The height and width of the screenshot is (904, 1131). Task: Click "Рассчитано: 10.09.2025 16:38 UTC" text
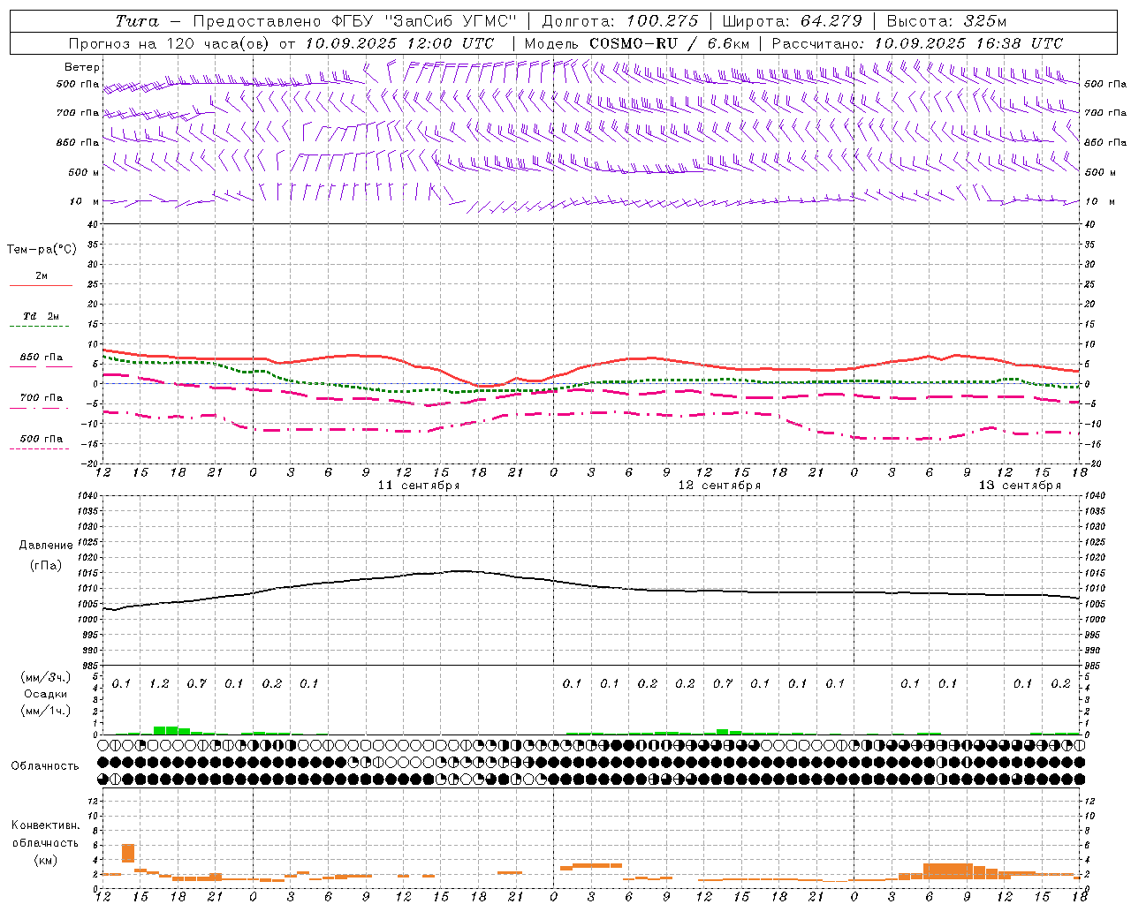tap(917, 42)
